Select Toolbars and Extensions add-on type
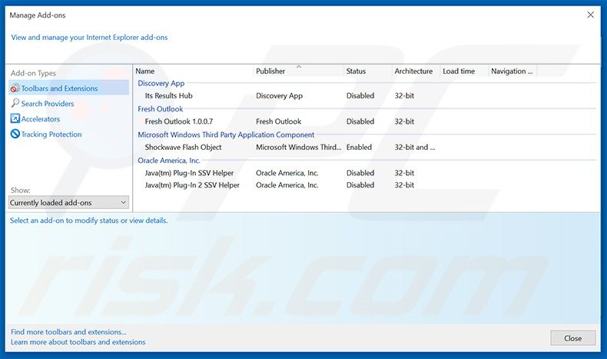Screen dimensions: 607x359 [x=68, y=88]
